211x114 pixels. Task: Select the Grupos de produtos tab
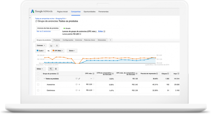pos(44,40)
